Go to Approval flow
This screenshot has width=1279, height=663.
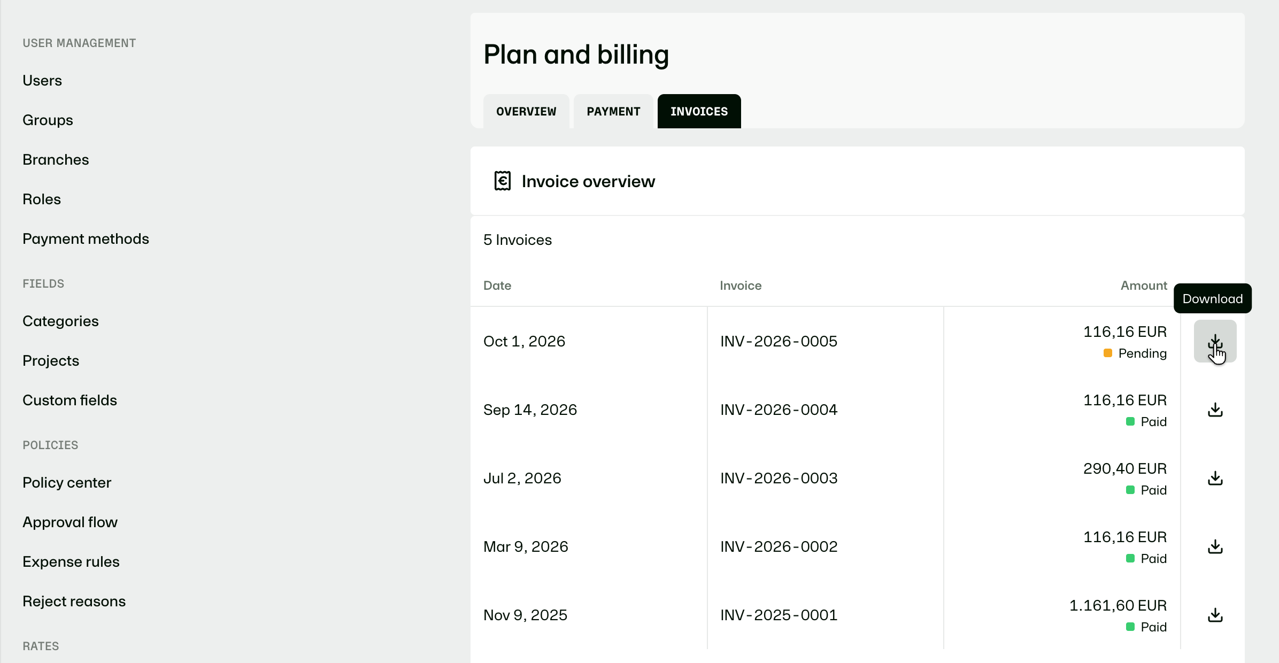[x=70, y=522]
